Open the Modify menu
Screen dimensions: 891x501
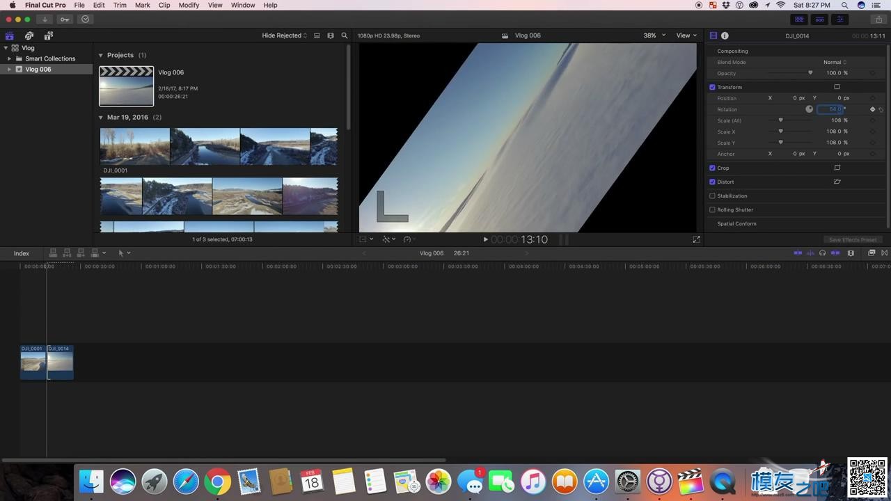[x=189, y=5]
